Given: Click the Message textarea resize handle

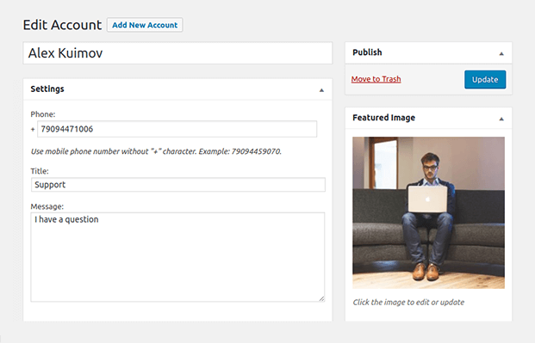Looking at the screenshot, I should click(321, 298).
